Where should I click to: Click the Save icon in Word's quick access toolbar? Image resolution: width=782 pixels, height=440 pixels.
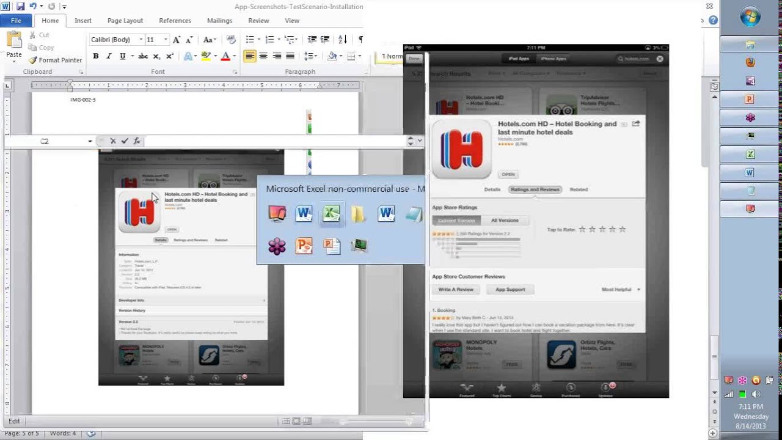(x=20, y=7)
